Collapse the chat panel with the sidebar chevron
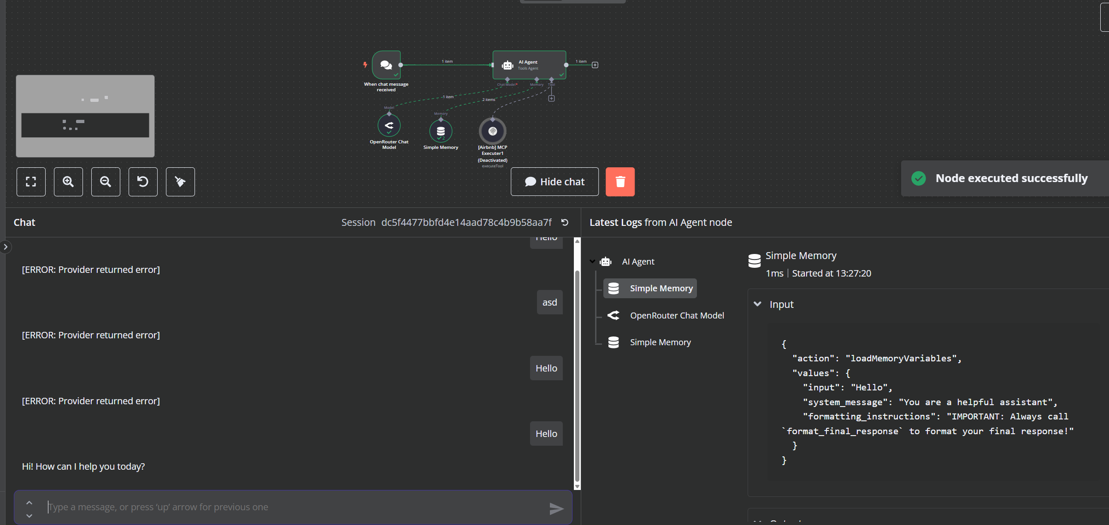 [6, 247]
